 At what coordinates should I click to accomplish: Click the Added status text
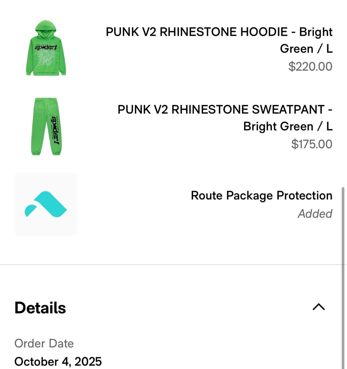pos(315,213)
